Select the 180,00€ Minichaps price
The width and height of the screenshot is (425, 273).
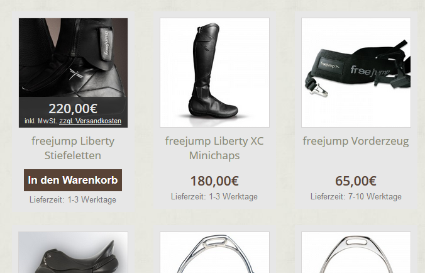[214, 181]
